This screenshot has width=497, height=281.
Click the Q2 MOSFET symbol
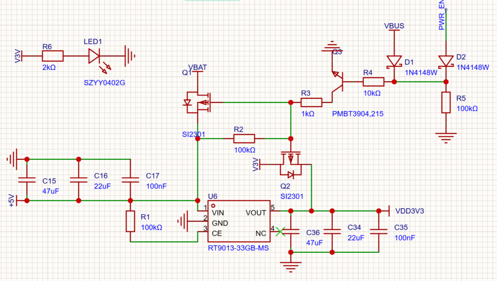290,164
